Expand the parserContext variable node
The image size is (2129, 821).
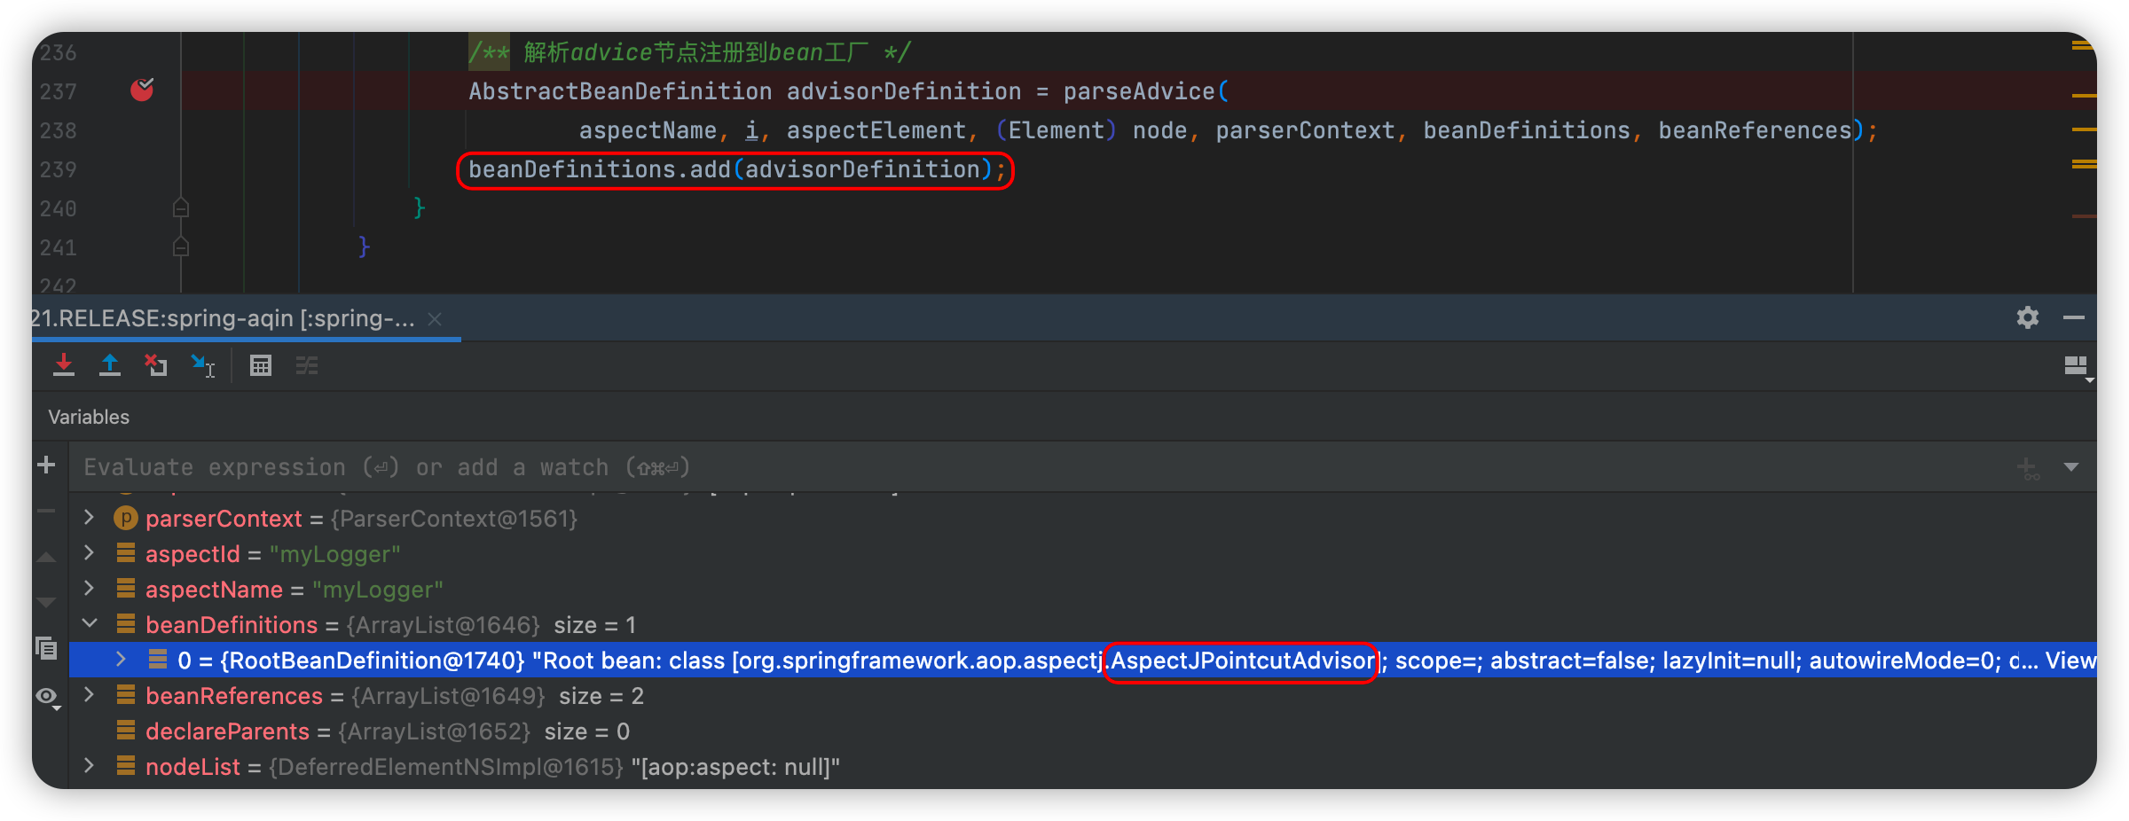(x=90, y=518)
